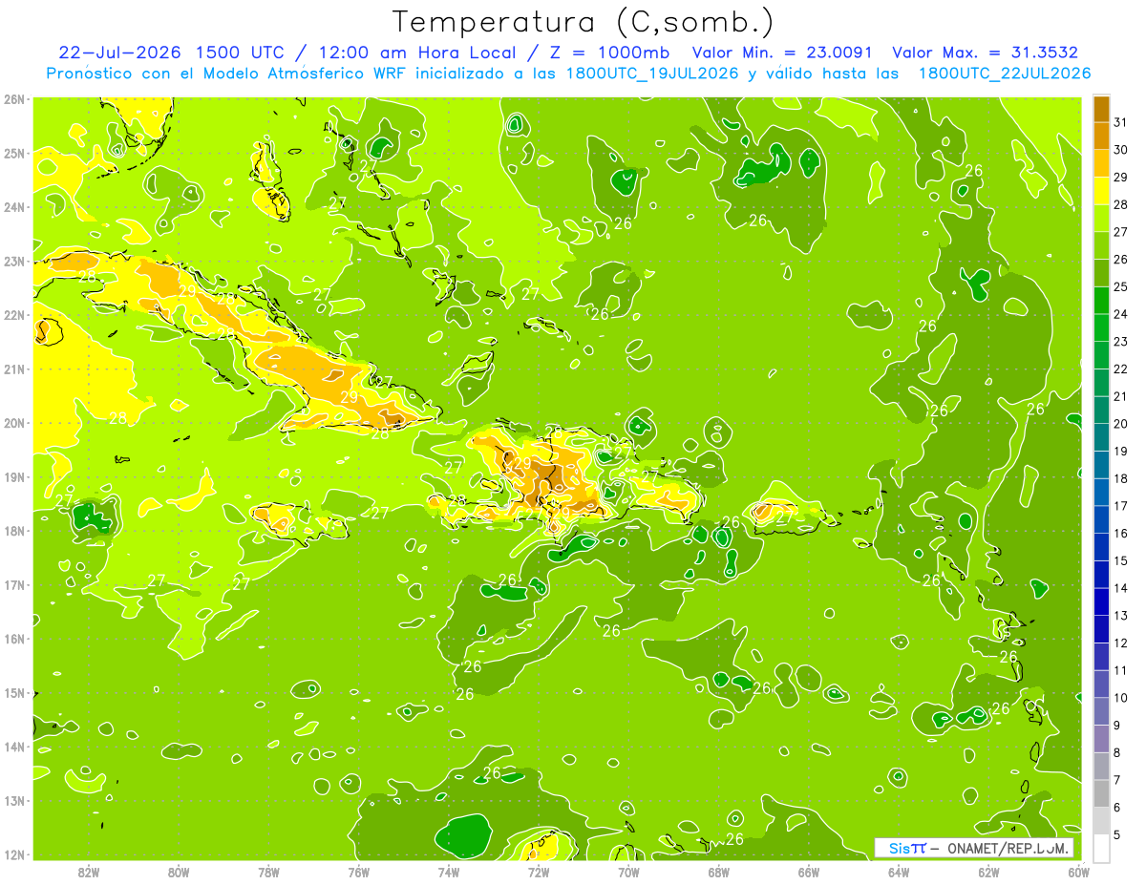Click the '64W' longitude axis label
The height and width of the screenshot is (885, 1146).
point(899,872)
